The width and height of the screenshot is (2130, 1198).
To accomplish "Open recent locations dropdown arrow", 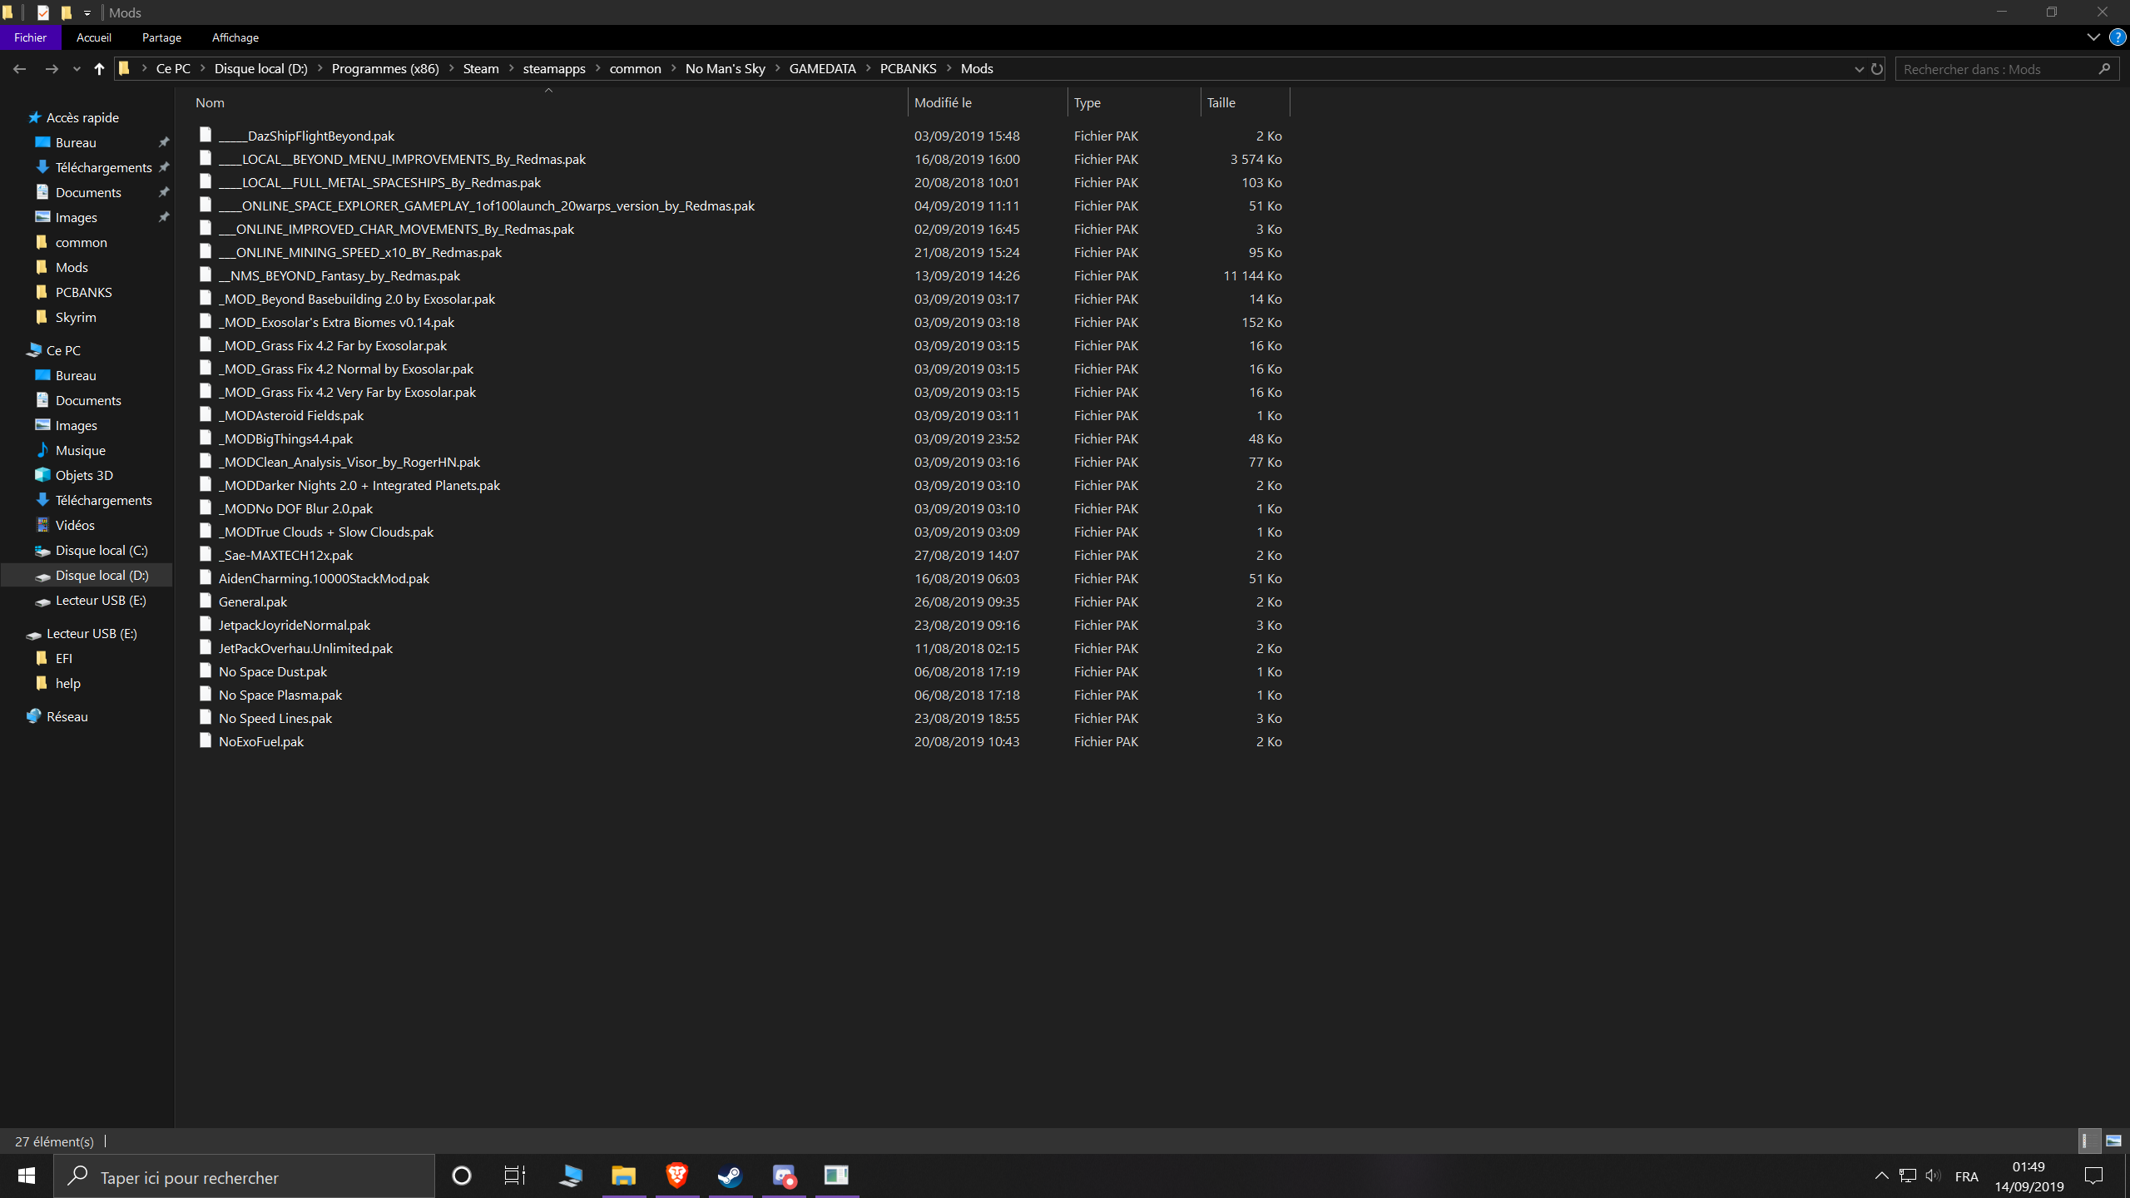I will [x=77, y=69].
